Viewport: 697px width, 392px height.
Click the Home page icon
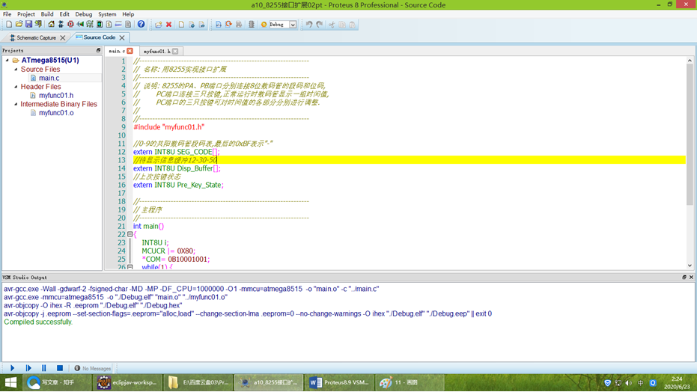51,25
